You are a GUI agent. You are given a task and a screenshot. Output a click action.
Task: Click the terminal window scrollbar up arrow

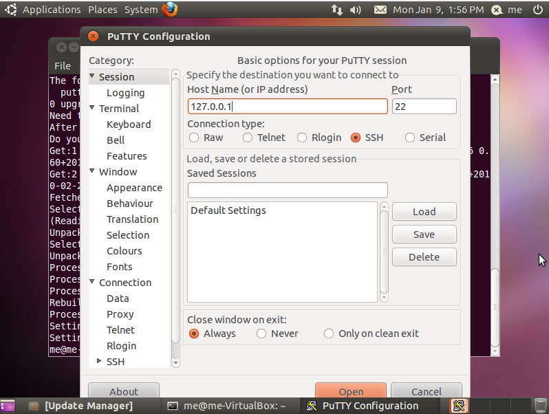click(495, 80)
